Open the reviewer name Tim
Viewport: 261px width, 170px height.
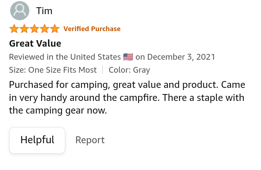[44, 11]
